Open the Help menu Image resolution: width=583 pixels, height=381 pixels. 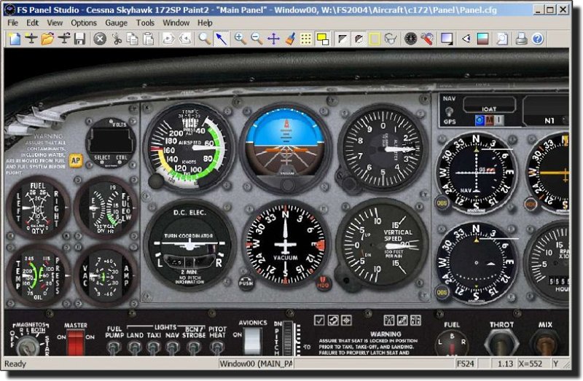coord(205,23)
